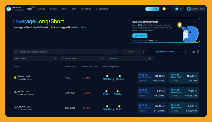Screen dimensions: 212x122
Task: Click the 60x AP daily highlighted text
Action: pos(148,30)
